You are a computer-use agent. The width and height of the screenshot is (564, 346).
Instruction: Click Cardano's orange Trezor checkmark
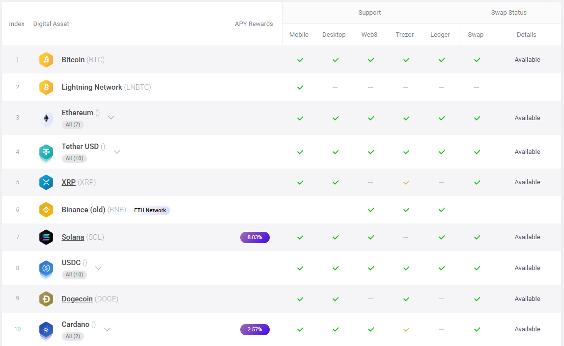pyautogui.click(x=406, y=329)
